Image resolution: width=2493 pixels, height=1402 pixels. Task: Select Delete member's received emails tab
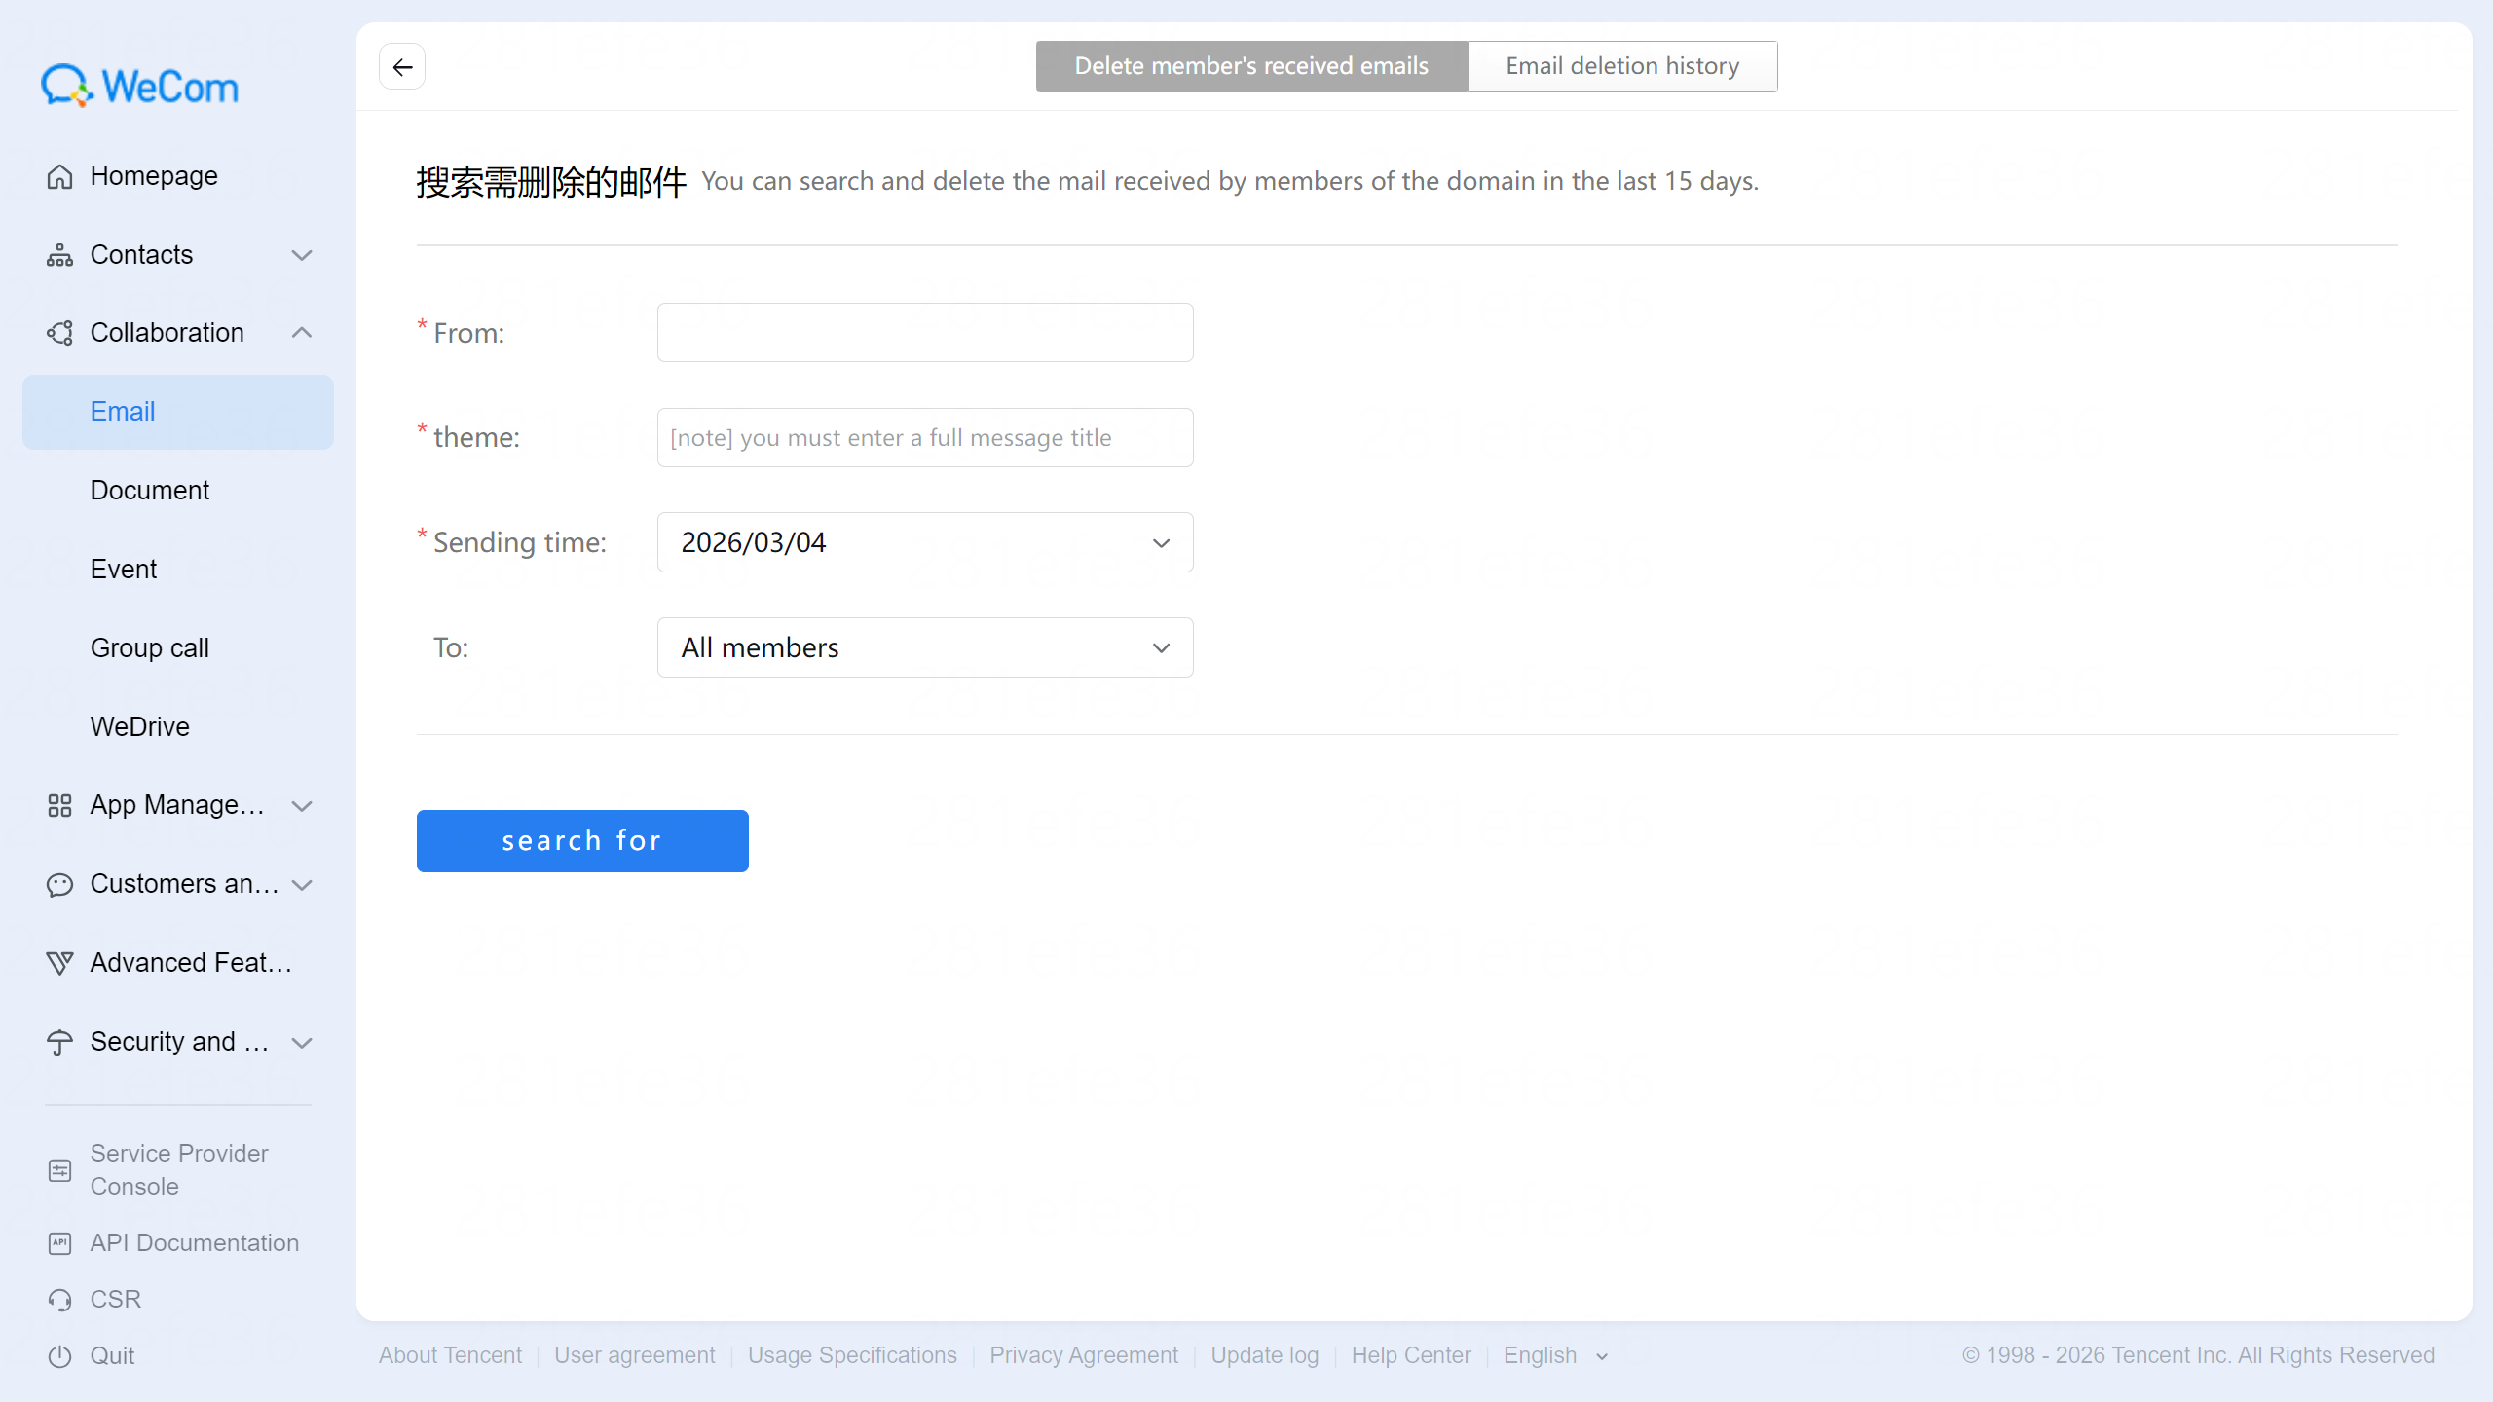pyautogui.click(x=1251, y=66)
